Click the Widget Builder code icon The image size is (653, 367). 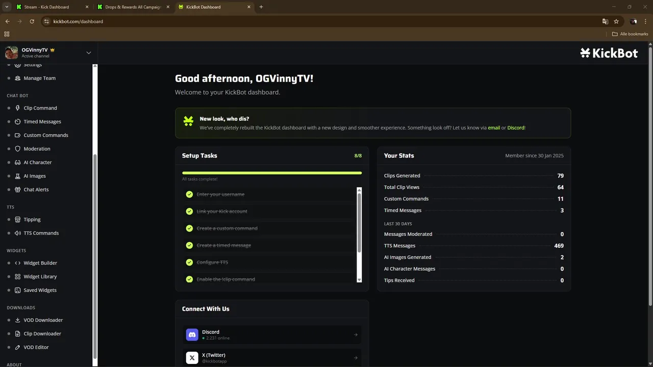18,263
